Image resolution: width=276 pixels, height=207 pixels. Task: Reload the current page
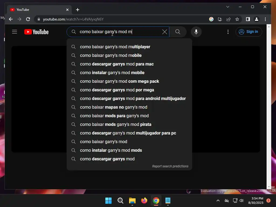(x=28, y=19)
